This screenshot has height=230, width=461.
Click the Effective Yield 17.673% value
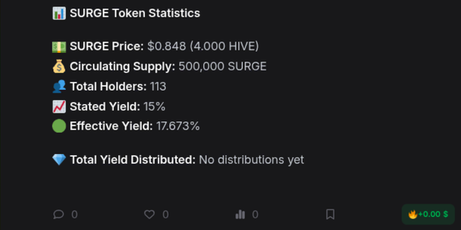pos(178,127)
